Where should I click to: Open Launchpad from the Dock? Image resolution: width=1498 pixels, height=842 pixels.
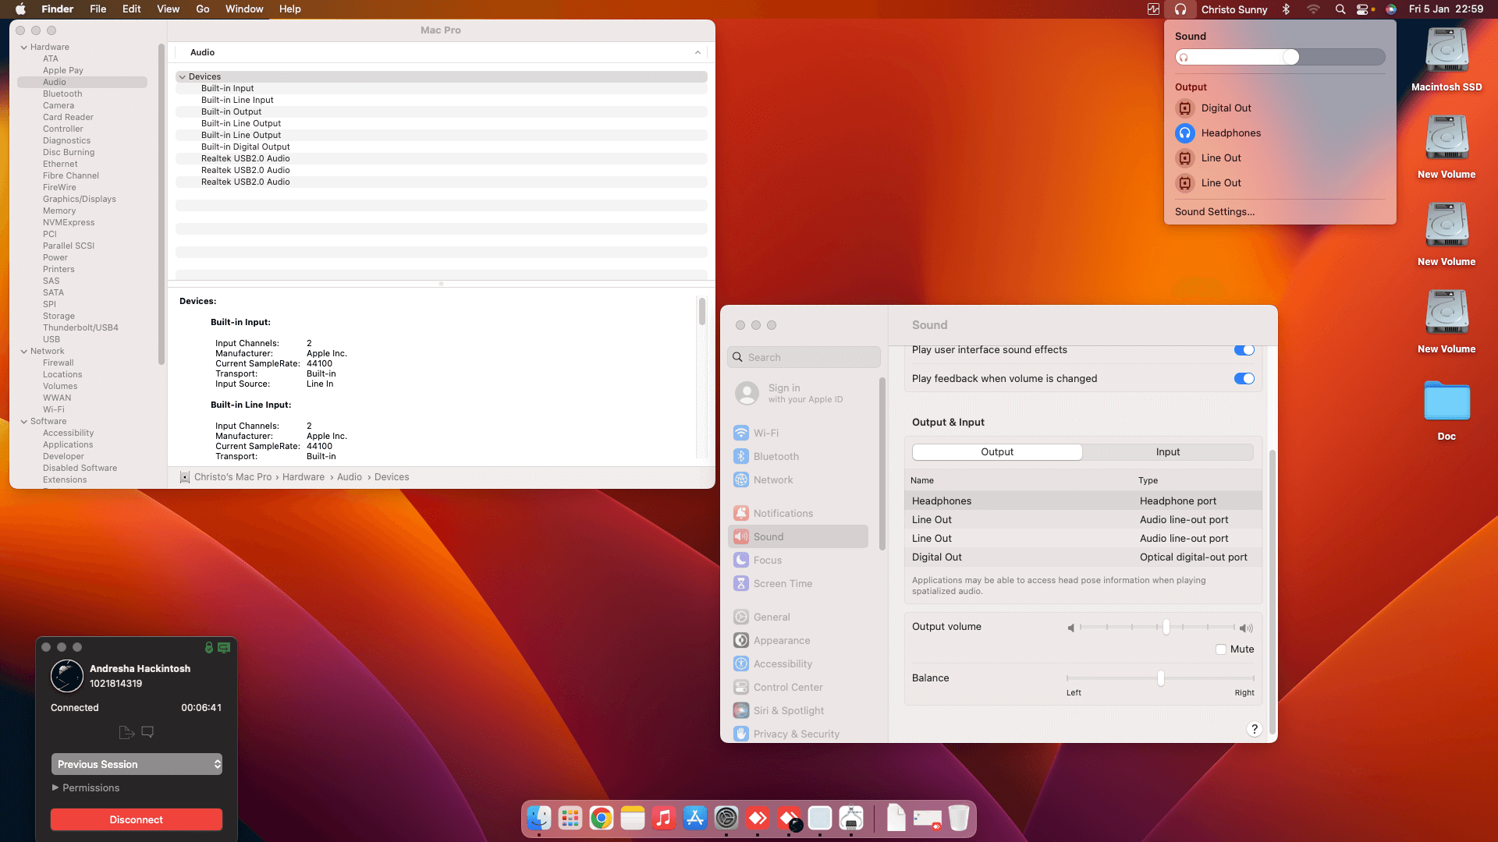click(x=570, y=818)
